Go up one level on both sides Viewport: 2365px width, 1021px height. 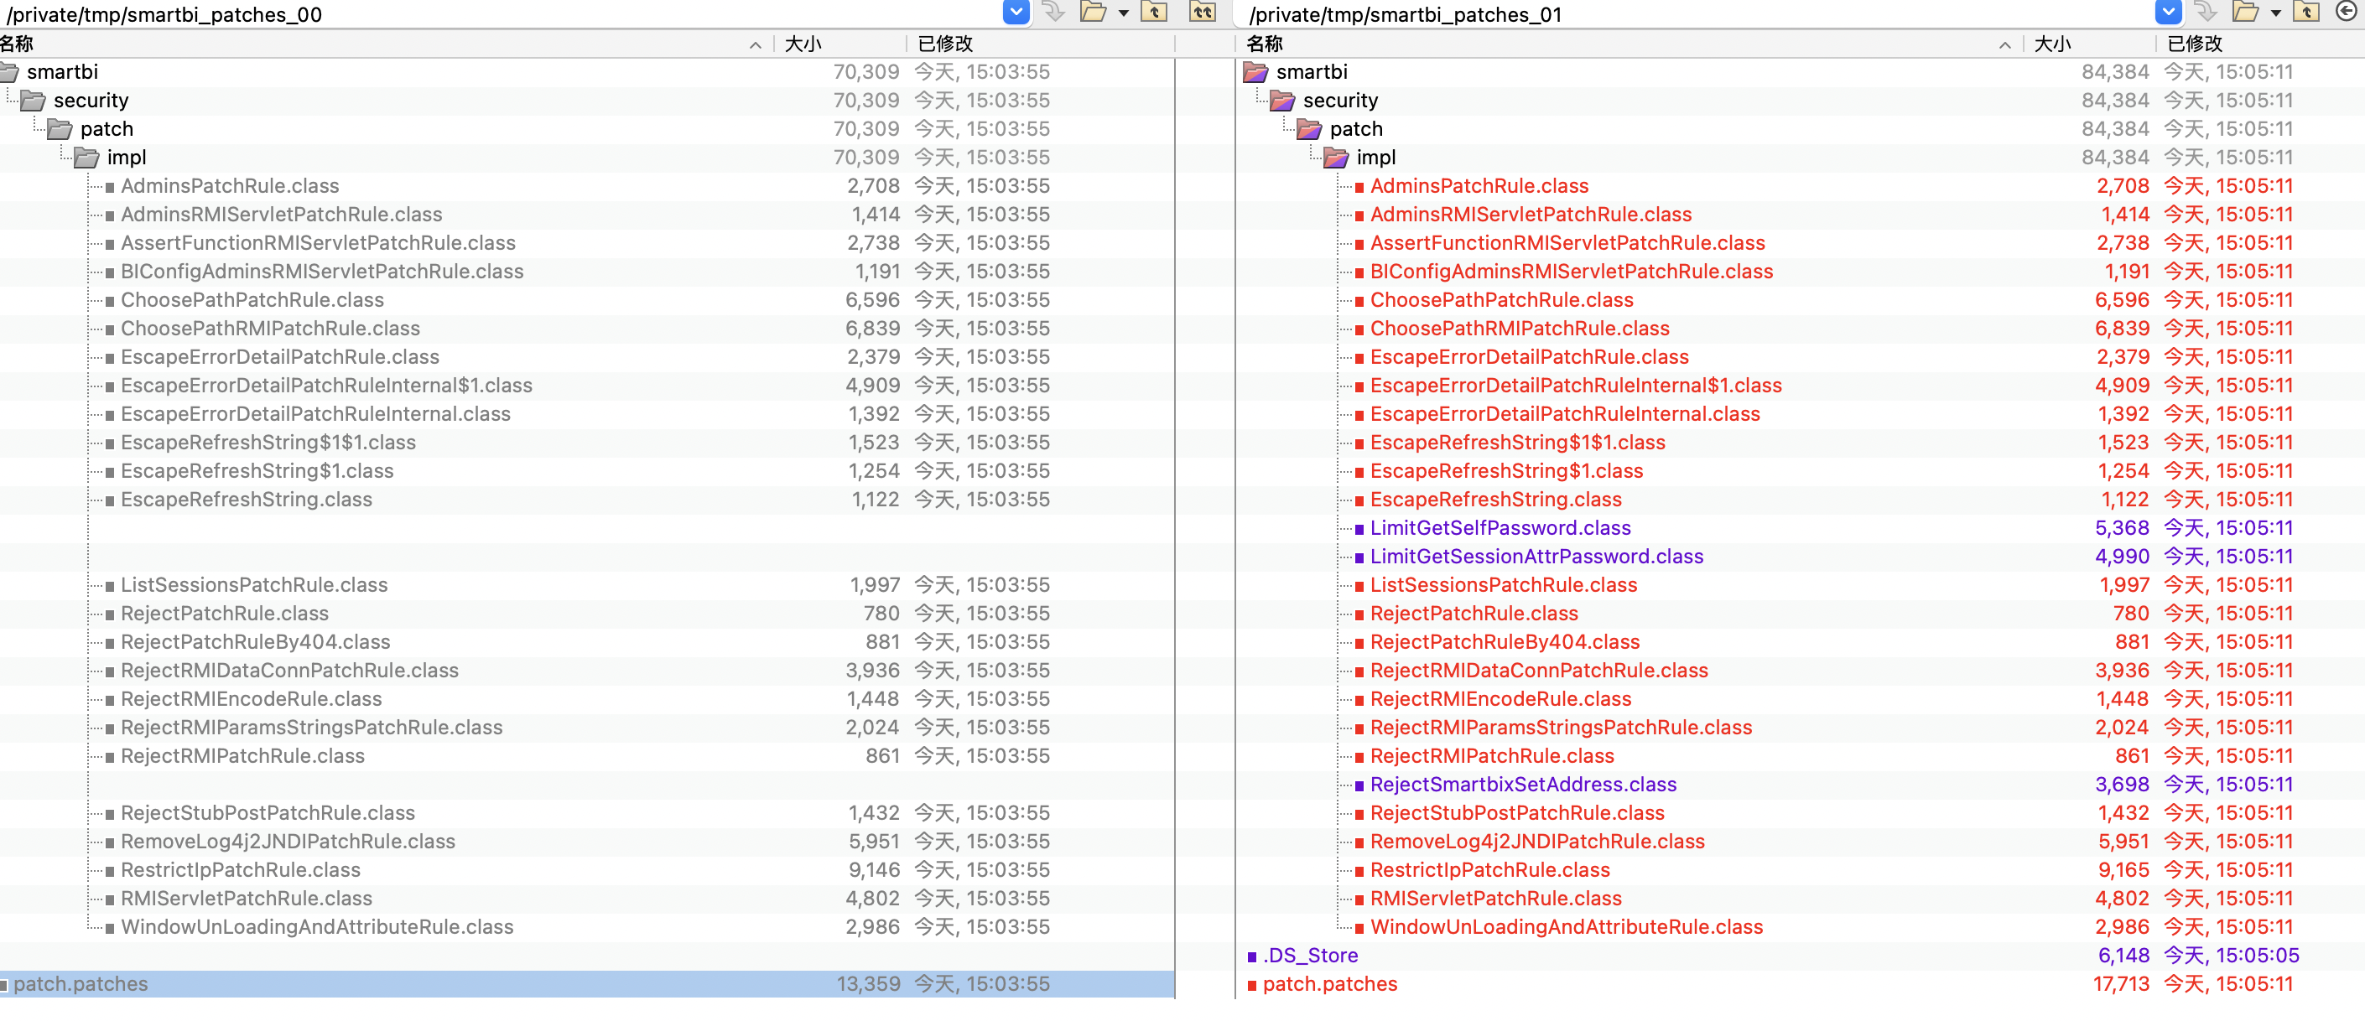pyautogui.click(x=1203, y=13)
